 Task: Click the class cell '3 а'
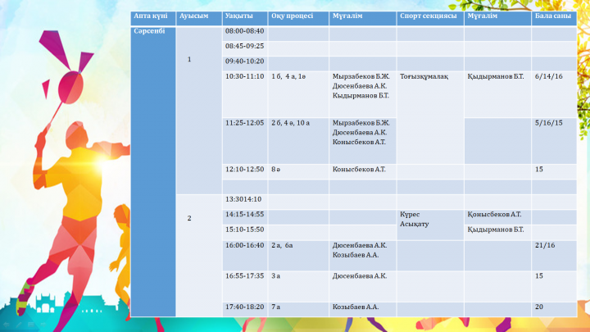(298, 287)
